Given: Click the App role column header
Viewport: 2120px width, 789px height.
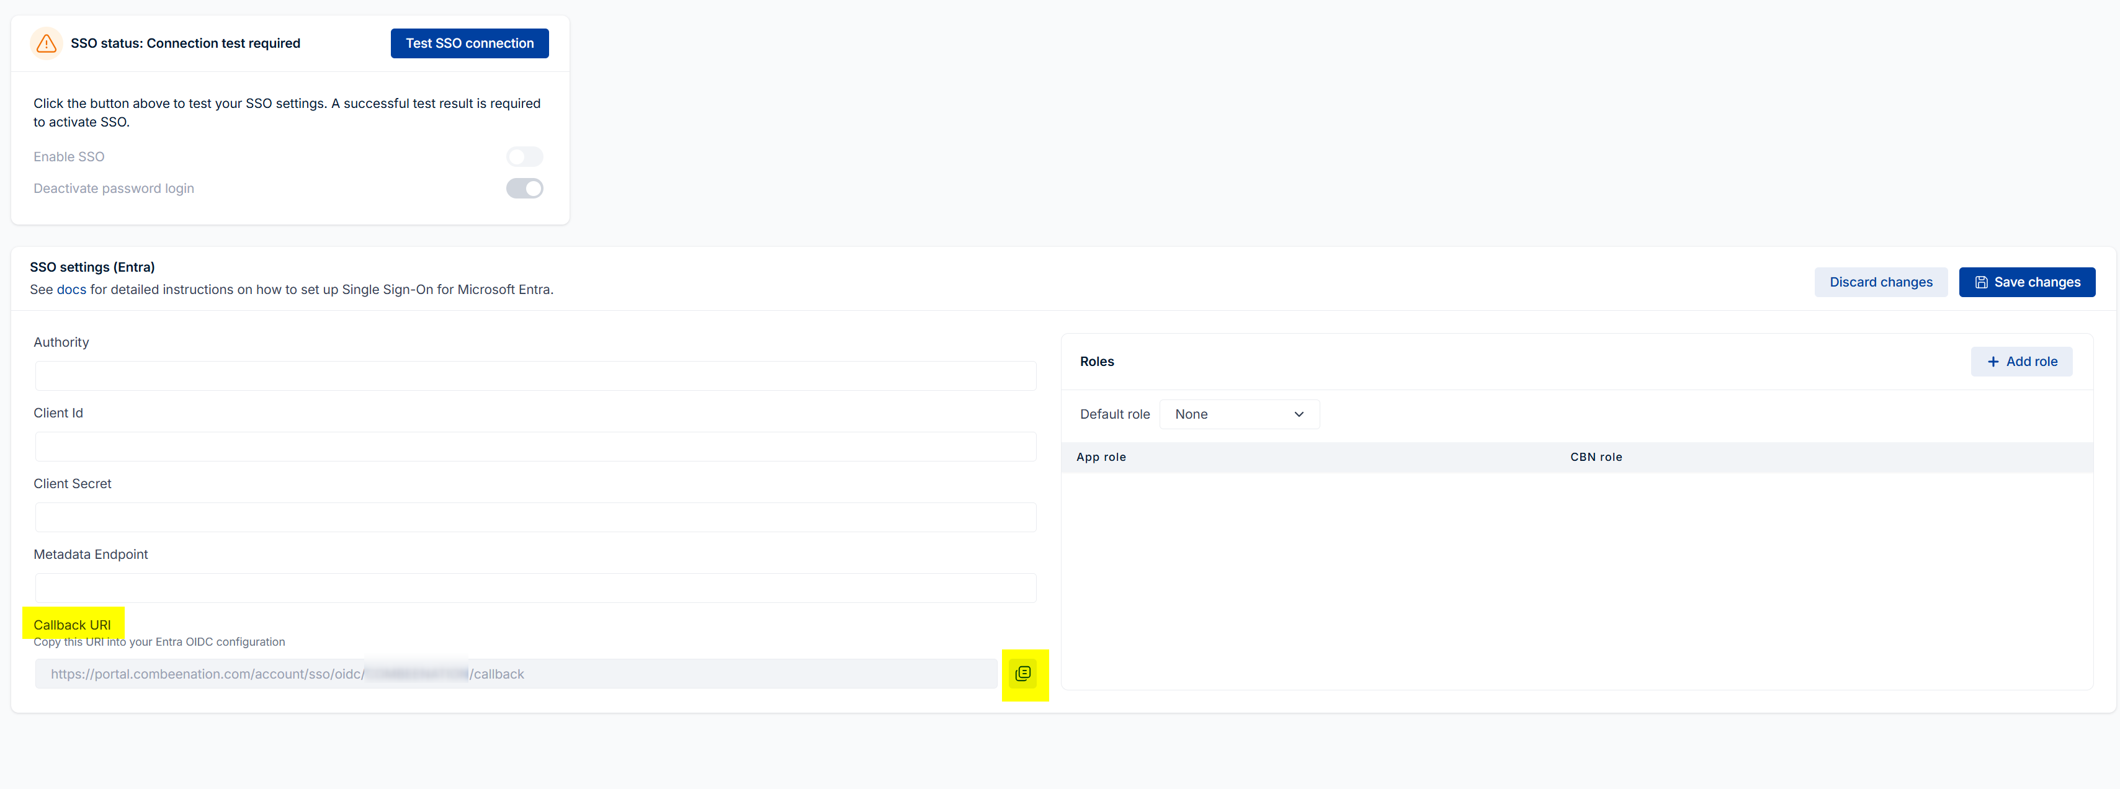Looking at the screenshot, I should tap(1100, 457).
